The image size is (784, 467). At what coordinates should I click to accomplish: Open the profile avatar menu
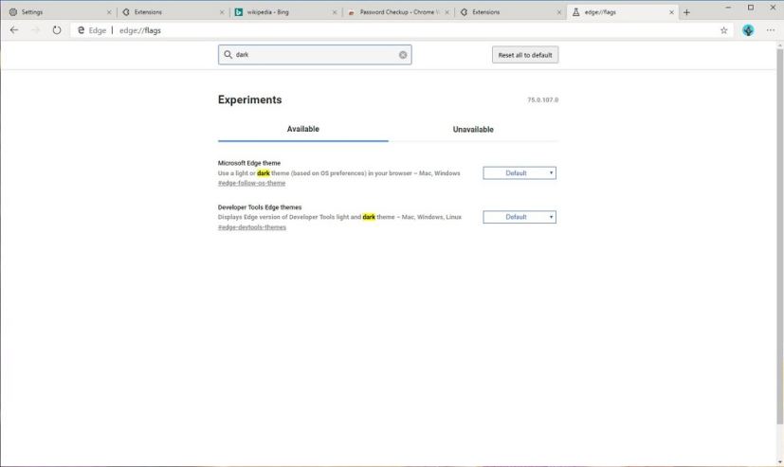(x=748, y=30)
